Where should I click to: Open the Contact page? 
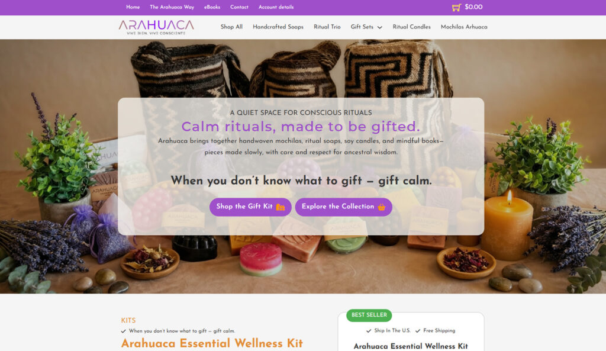pos(239,7)
